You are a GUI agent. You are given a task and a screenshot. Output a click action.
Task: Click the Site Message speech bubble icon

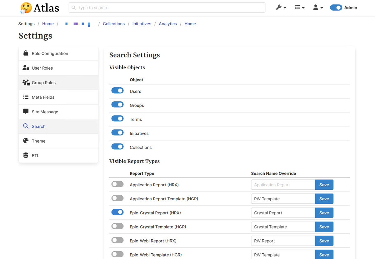[26, 111]
